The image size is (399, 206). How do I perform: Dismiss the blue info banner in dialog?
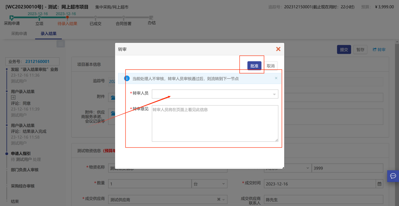[x=276, y=78]
